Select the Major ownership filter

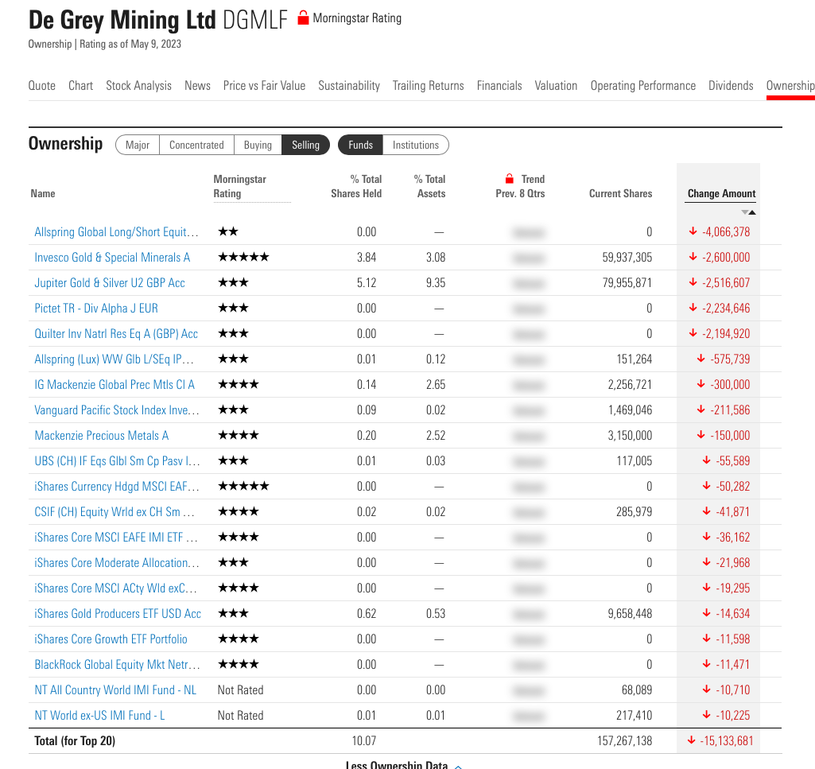point(138,145)
